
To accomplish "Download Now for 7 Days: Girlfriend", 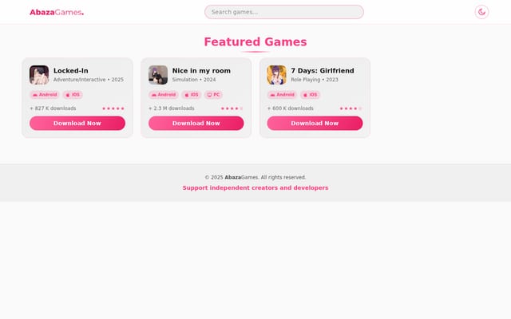I will pos(315,124).
